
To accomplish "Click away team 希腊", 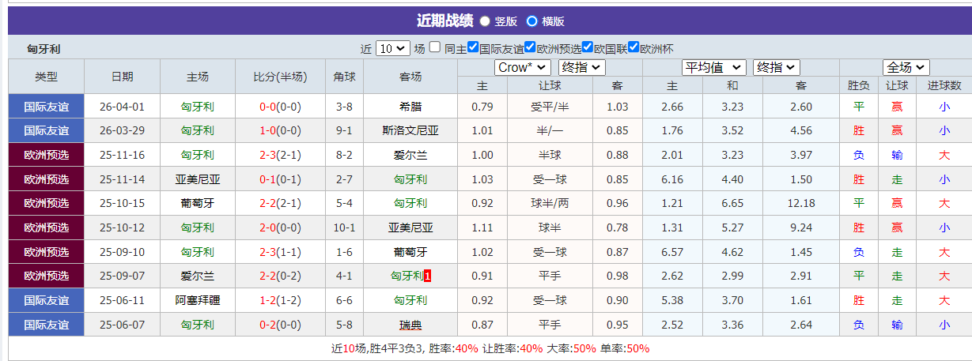I will (x=410, y=107).
